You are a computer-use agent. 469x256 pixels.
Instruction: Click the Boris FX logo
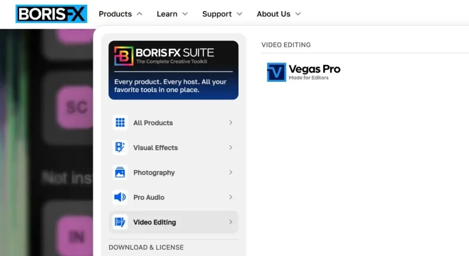click(51, 14)
